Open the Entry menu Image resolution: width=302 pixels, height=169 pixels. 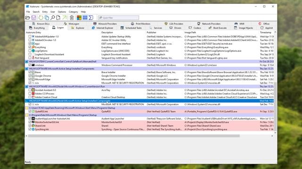[45, 12]
